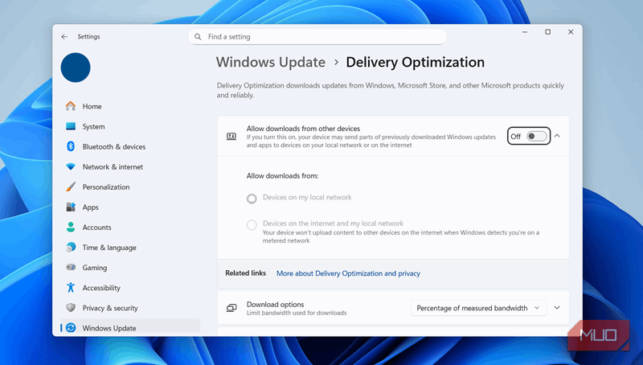Click the Apps icon in sidebar

[71, 207]
